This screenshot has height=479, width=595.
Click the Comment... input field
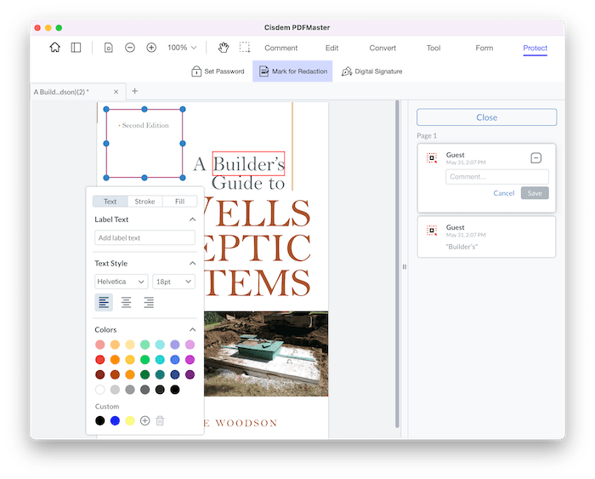coord(497,177)
